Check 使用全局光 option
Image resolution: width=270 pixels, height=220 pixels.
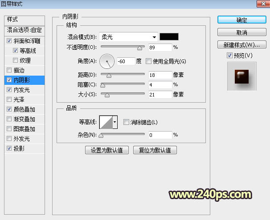[148, 61]
